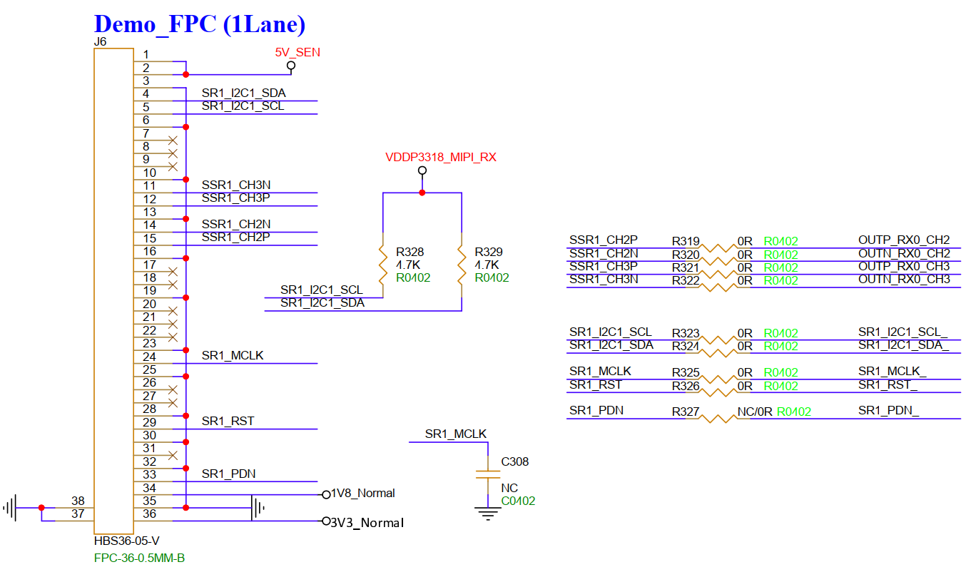Screen dimensions: 971x577
Task: Select the VDDP3318_MIPI_RX power port circle
Action: (422, 170)
